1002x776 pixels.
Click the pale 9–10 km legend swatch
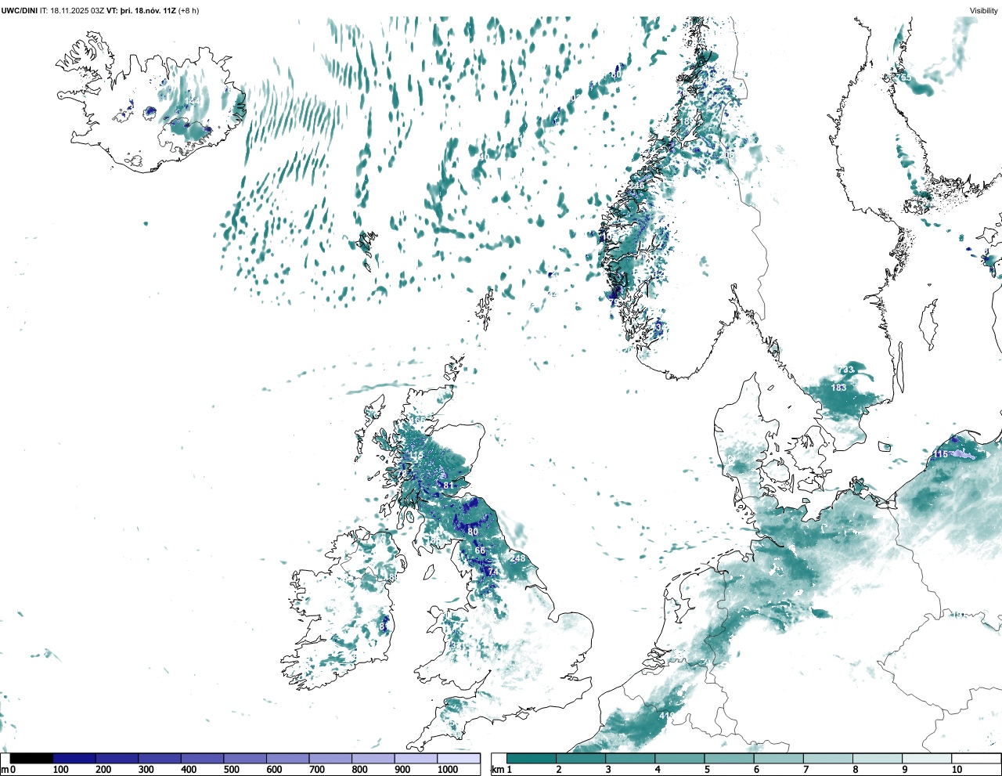[x=926, y=758]
